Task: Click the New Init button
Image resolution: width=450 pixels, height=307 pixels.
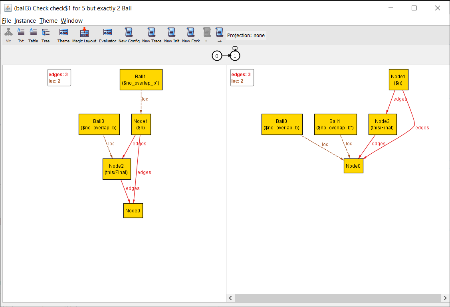Action: (x=172, y=35)
